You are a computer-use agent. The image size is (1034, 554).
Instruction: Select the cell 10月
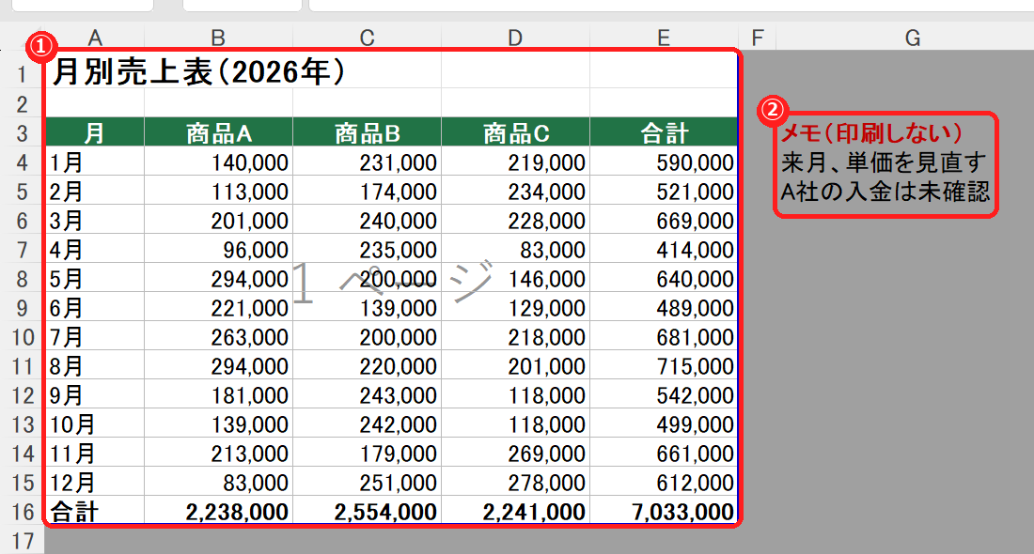point(94,424)
